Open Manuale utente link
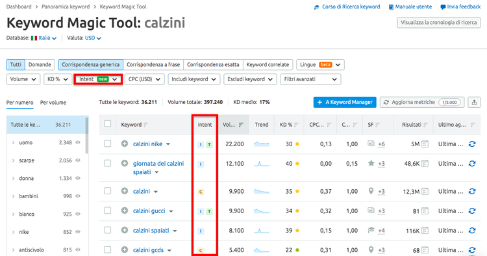487x256 pixels. pos(410,6)
